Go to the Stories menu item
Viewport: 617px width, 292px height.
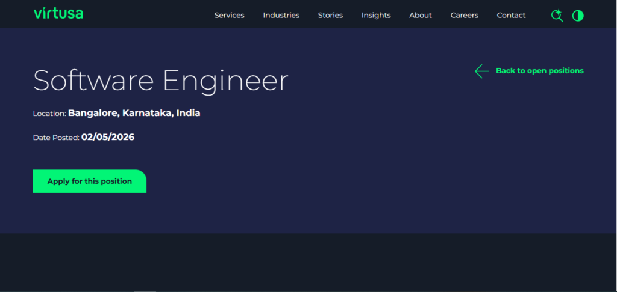(x=331, y=15)
